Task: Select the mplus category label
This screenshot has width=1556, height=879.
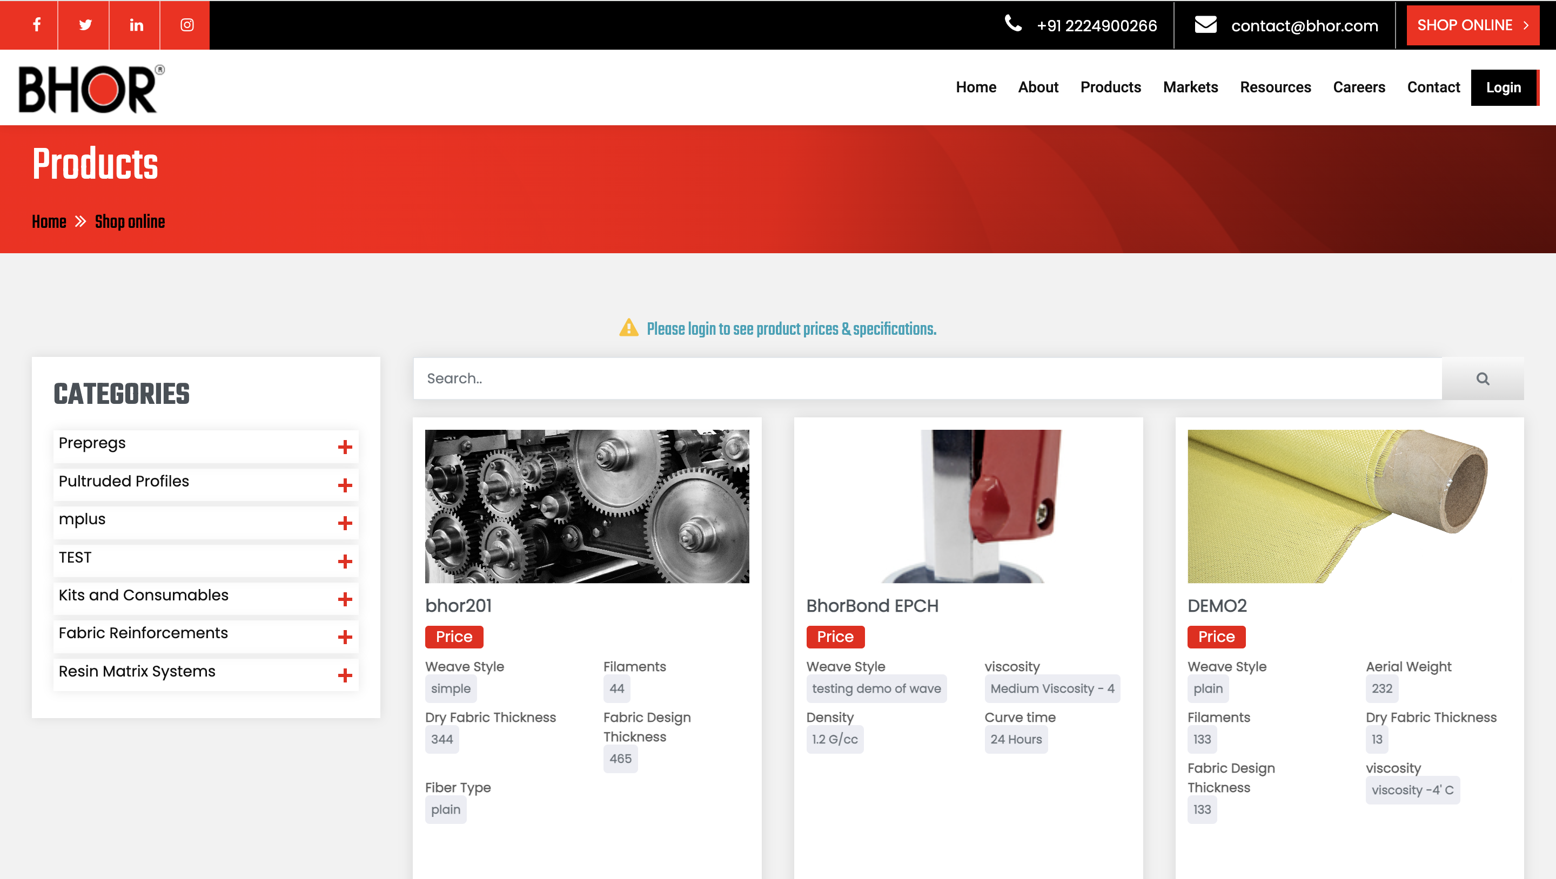Action: [82, 519]
